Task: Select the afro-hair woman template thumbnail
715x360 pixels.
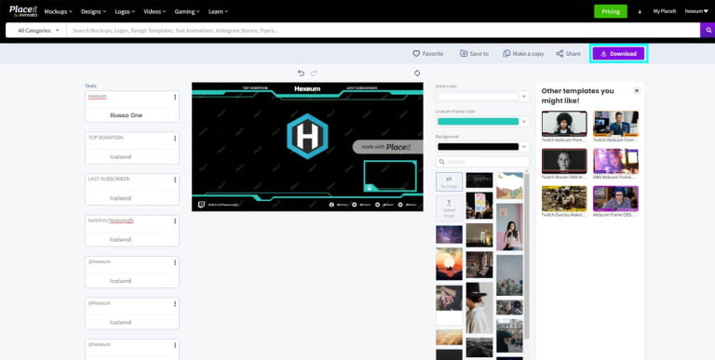Action: (x=564, y=124)
